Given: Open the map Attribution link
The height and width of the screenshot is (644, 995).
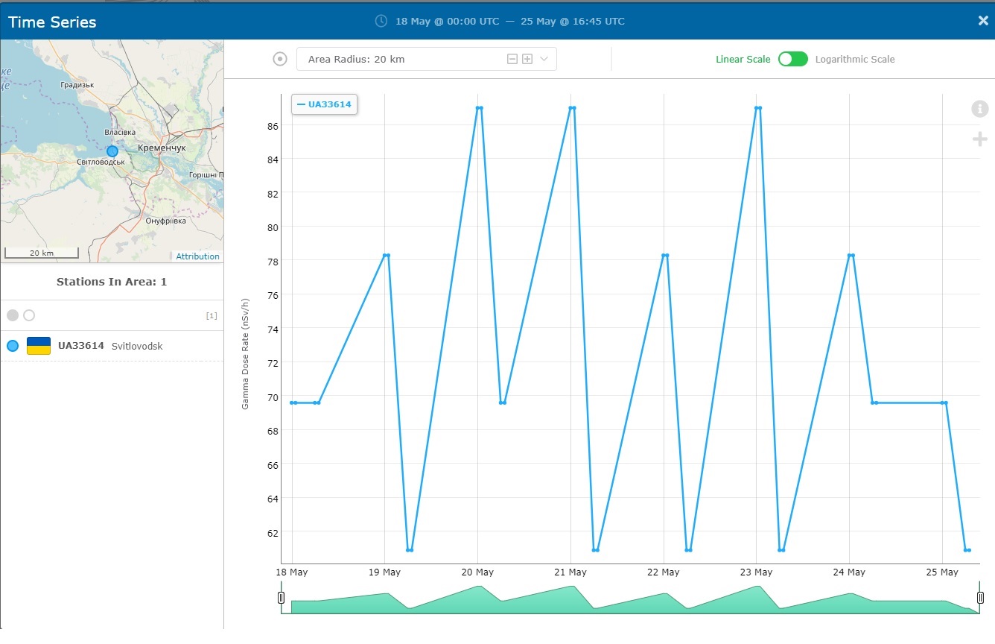Looking at the screenshot, I should click(x=197, y=256).
